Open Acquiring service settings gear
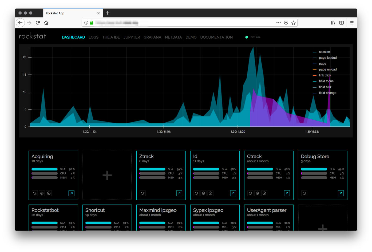372x252 pixels. click(42, 193)
